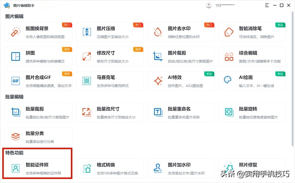The height and width of the screenshot is (183, 295).
Task: Open the 智能证件照 ID photo tool
Action: coord(15,168)
